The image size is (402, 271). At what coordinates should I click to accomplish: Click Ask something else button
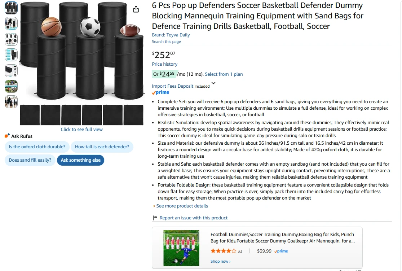coord(80,160)
